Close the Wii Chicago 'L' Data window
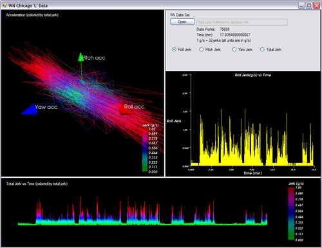Image resolution: width=322 pixels, height=248 pixels. (x=316, y=5)
